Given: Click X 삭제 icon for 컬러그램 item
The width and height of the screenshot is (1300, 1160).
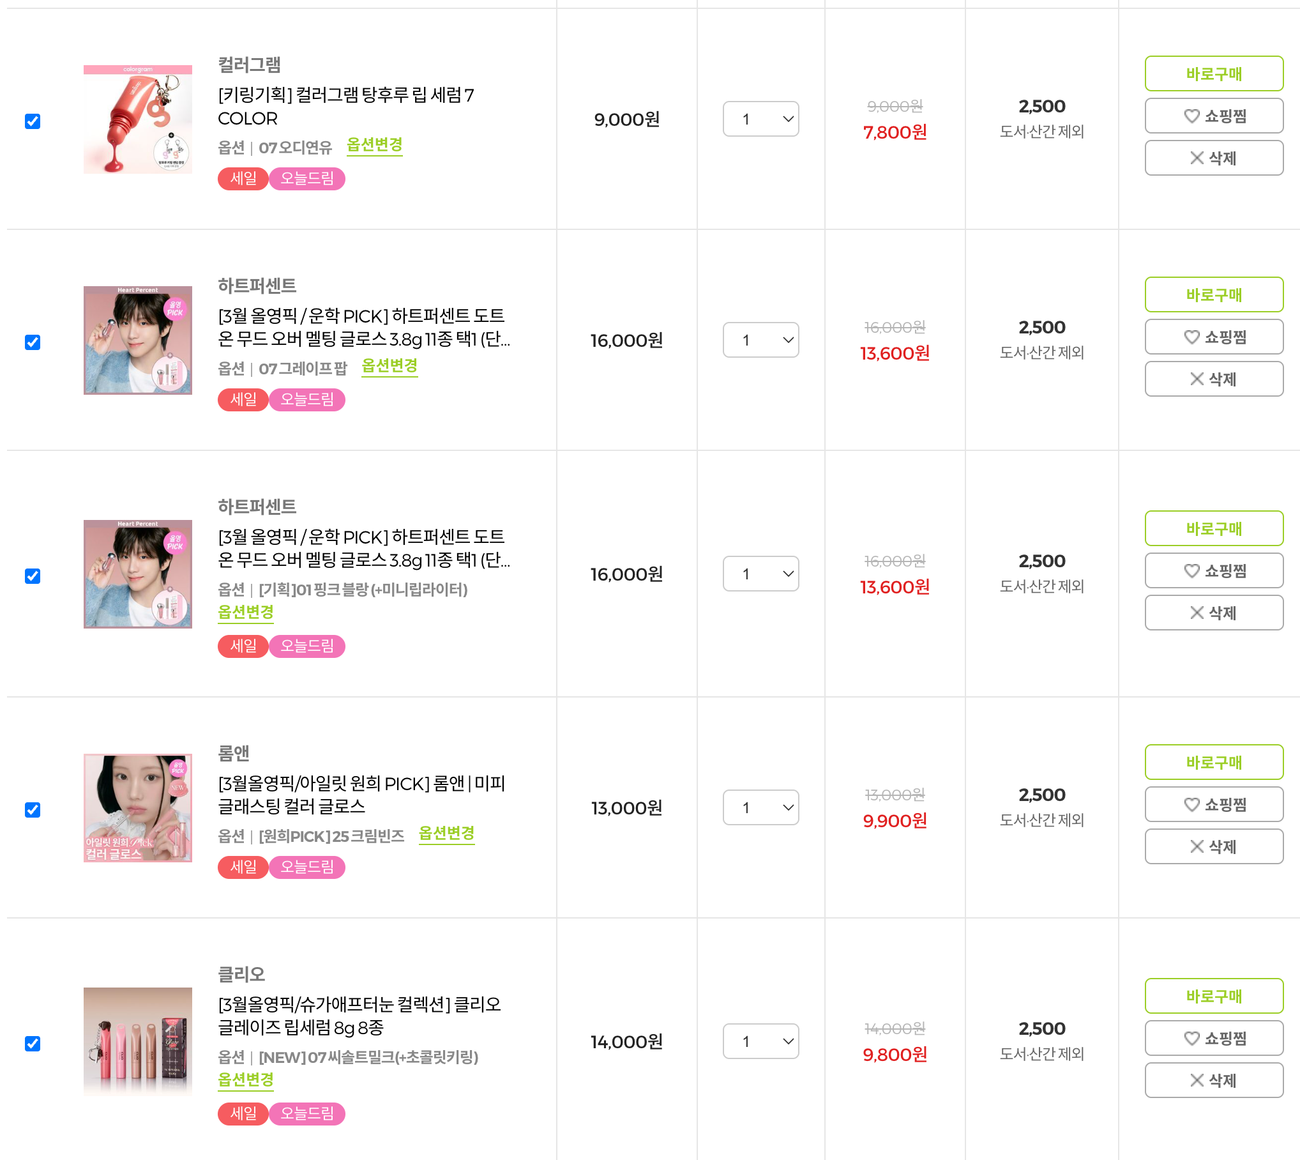Looking at the screenshot, I should [x=1197, y=158].
